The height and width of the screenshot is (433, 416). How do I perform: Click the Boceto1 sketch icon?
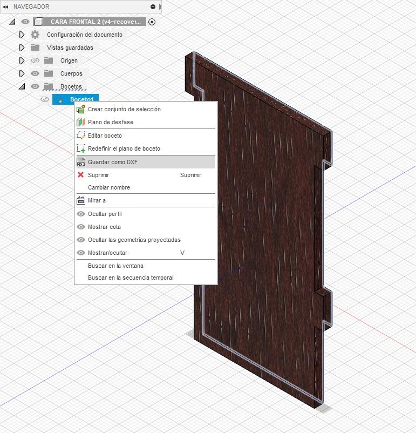60,100
